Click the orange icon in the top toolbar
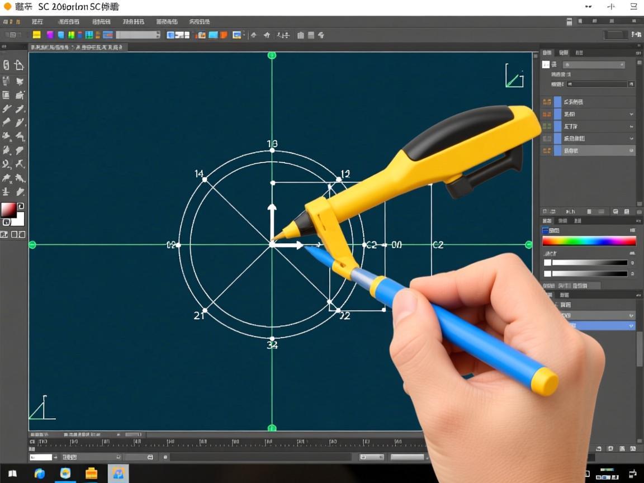644x483 pixels. tap(224, 35)
